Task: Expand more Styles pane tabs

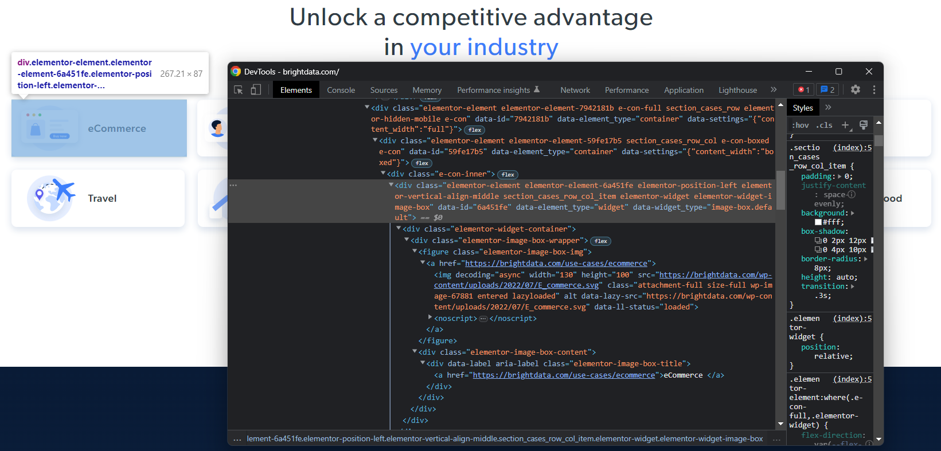Action: pos(828,108)
